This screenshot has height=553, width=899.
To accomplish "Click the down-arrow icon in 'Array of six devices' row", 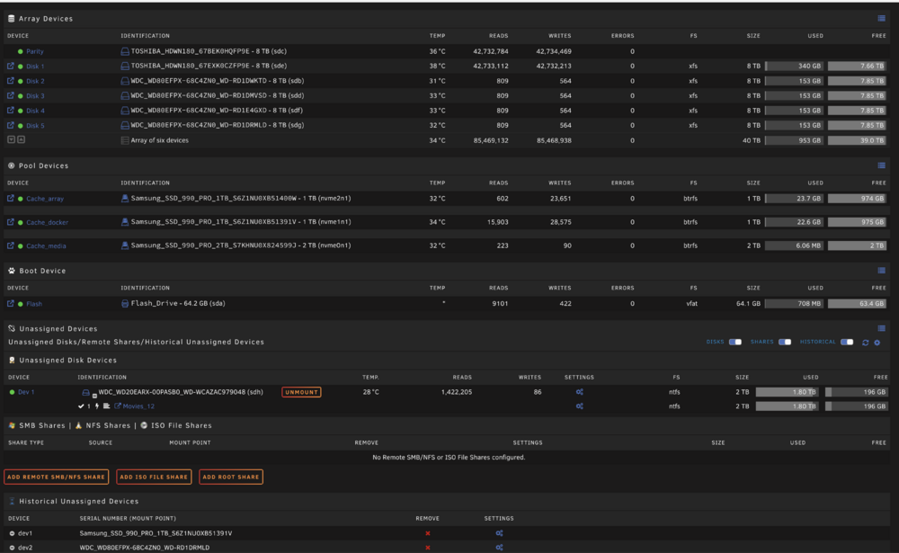I will pyautogui.click(x=11, y=139).
